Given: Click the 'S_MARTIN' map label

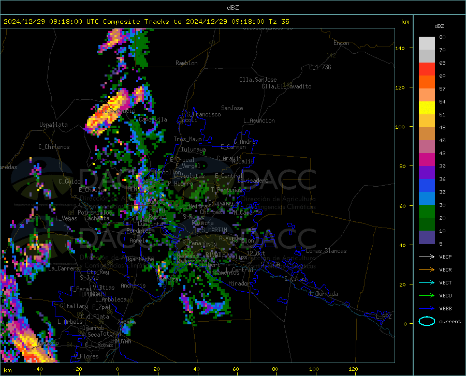Looking at the screenshot, I should click(214, 230).
